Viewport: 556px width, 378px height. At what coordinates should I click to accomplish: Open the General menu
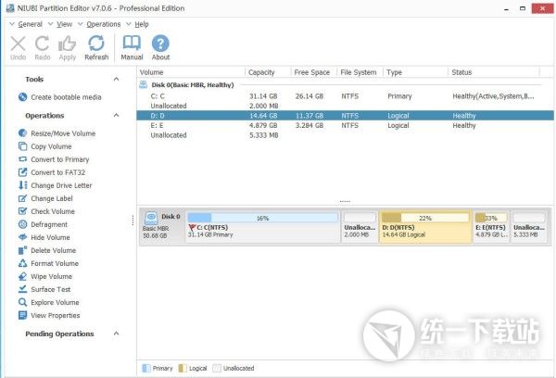[x=29, y=23]
